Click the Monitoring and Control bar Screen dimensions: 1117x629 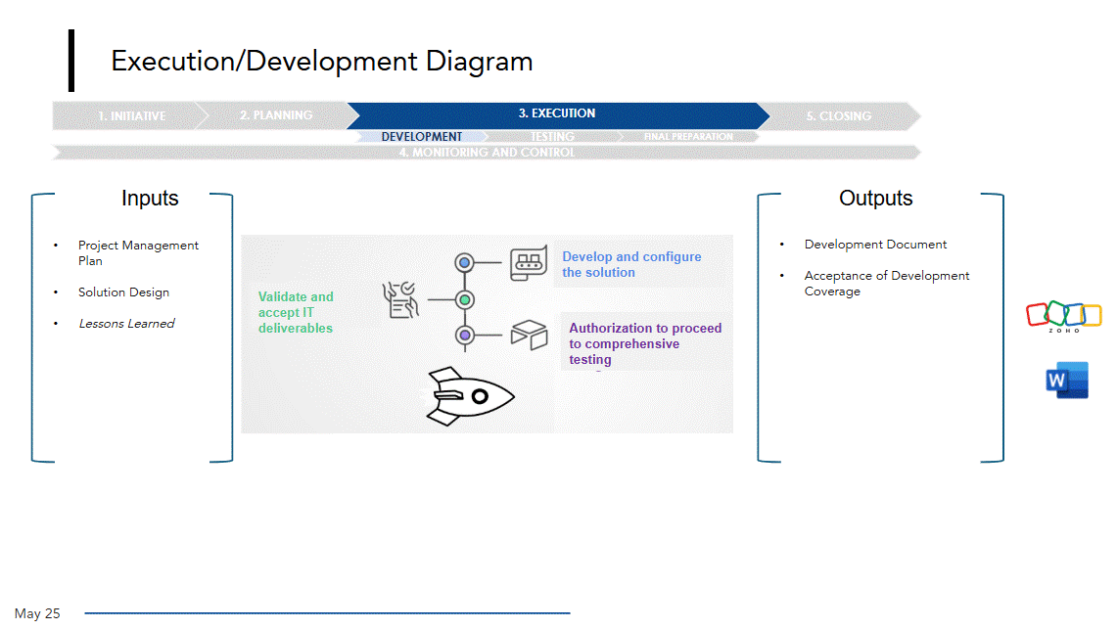coord(487,153)
